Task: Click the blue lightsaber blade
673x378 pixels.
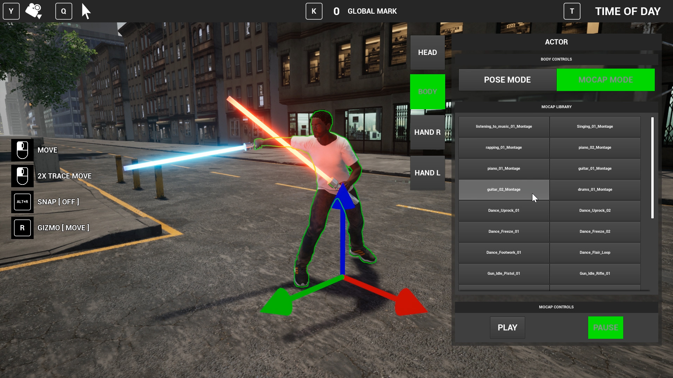Action: point(185,158)
